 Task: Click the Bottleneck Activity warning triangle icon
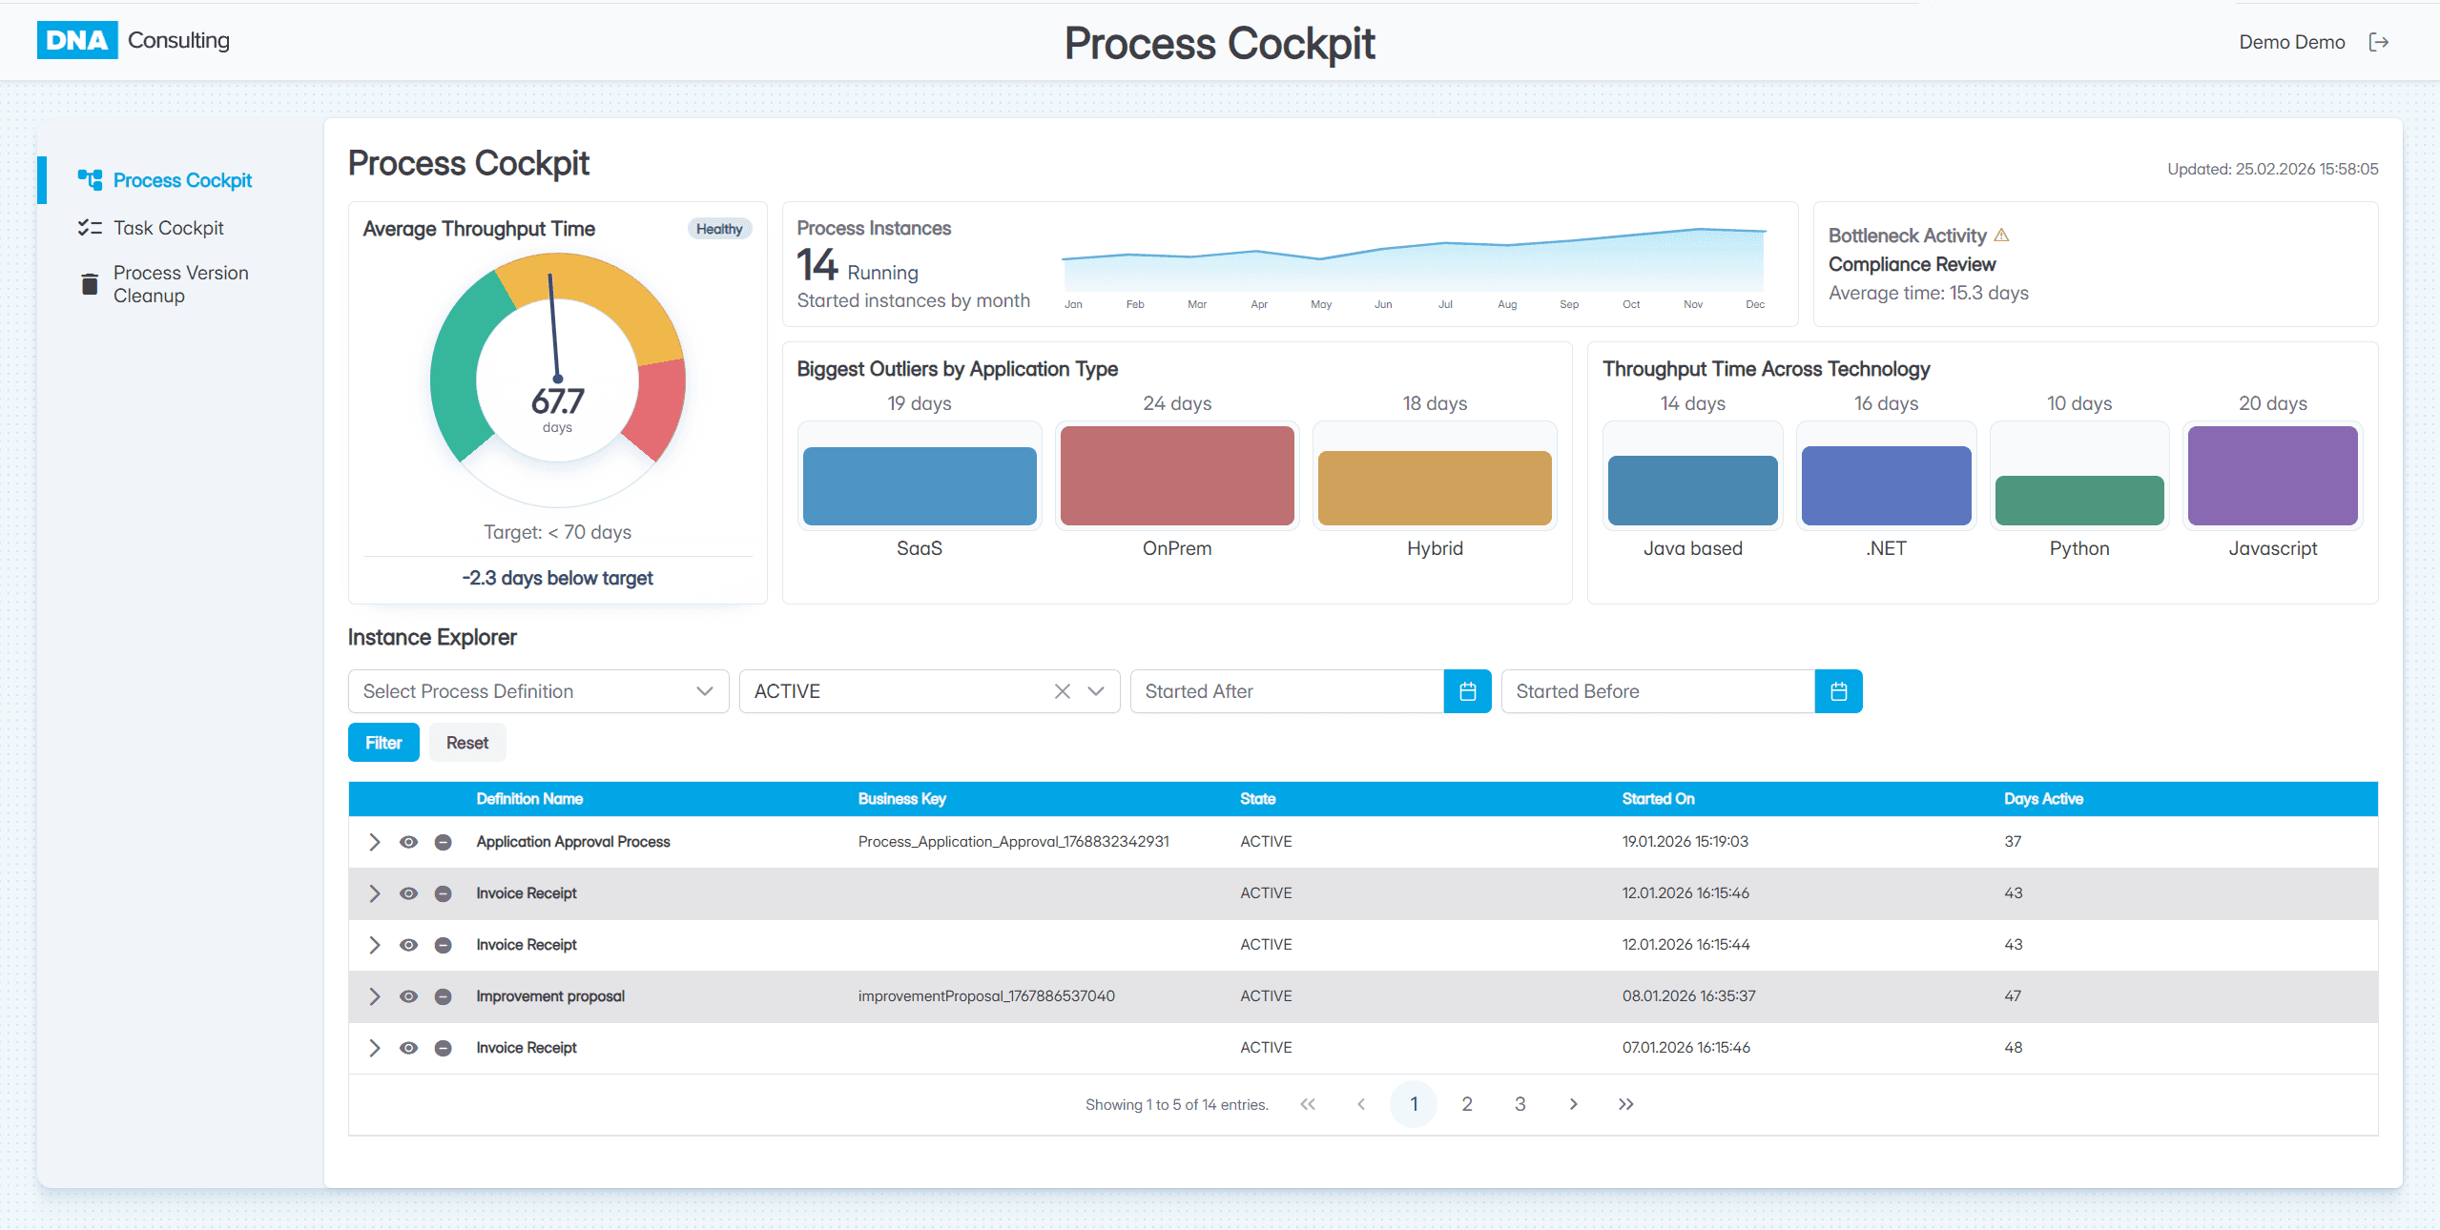pos(2001,235)
